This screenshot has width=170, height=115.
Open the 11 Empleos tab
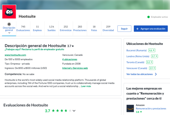pos(37,28)
